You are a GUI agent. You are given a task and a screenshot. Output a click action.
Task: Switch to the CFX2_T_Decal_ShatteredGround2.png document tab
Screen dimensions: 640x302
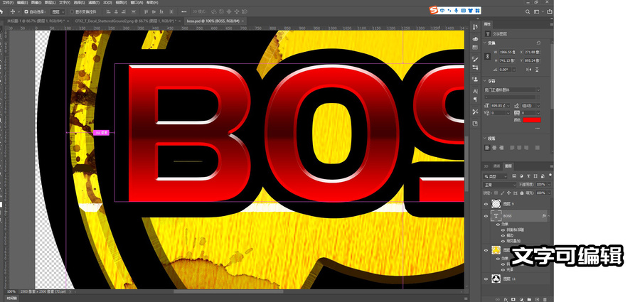(126, 21)
